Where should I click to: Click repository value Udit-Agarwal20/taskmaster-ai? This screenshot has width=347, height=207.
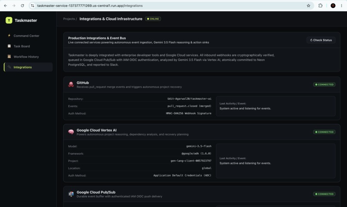[x=189, y=99]
